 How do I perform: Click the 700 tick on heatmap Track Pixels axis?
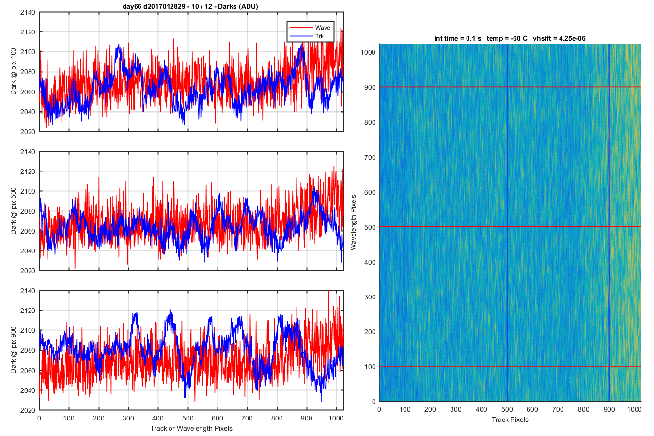point(558,409)
